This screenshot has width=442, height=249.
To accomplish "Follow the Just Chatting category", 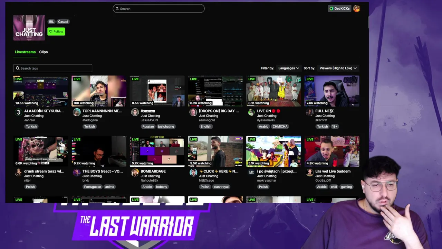I will click(x=56, y=31).
